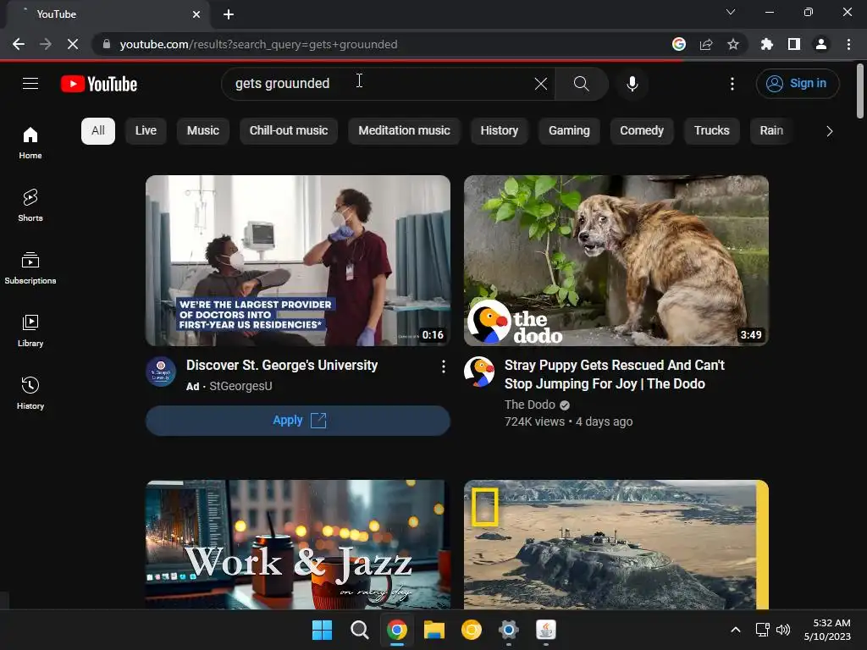The width and height of the screenshot is (867, 650).
Task: Open Shorts in the sidebar
Action: [30, 205]
